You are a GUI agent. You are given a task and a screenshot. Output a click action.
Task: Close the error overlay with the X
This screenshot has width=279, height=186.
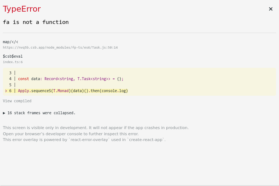click(271, 9)
